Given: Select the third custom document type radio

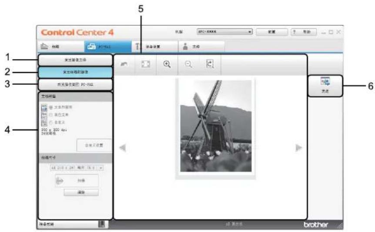Looking at the screenshot, I should coord(51,123).
